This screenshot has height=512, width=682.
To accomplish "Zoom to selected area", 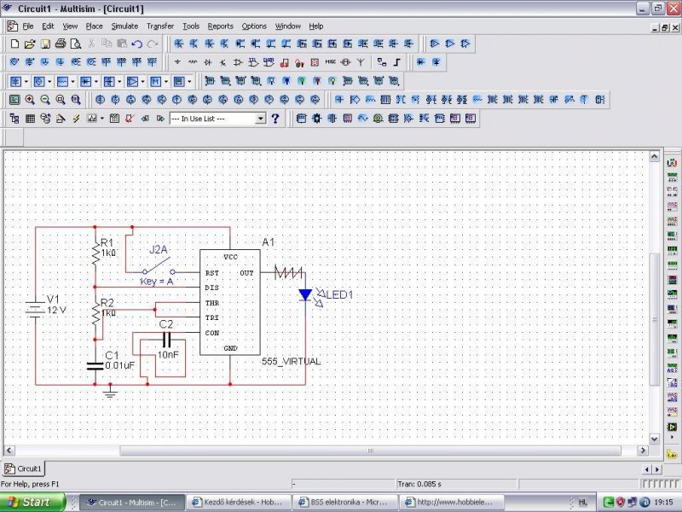I will coord(61,100).
